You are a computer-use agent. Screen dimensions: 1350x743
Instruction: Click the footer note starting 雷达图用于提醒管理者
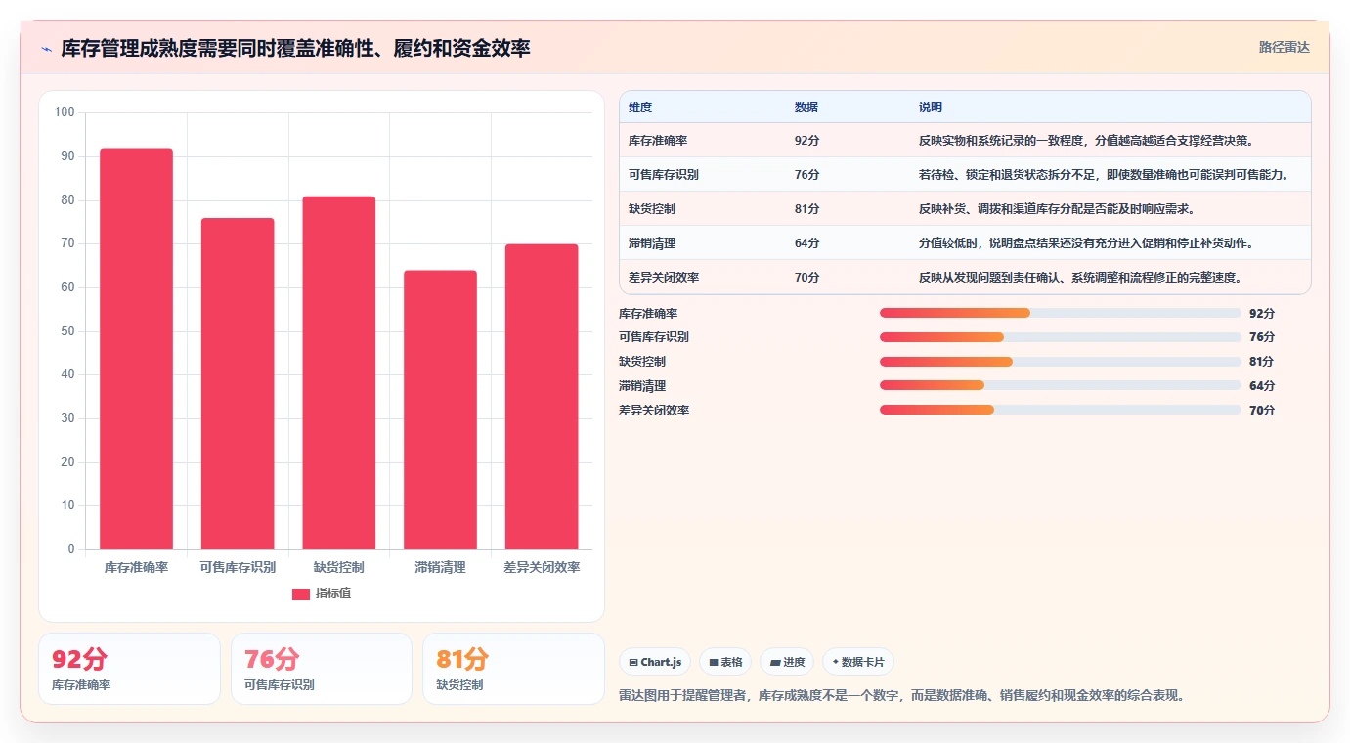pos(903,696)
